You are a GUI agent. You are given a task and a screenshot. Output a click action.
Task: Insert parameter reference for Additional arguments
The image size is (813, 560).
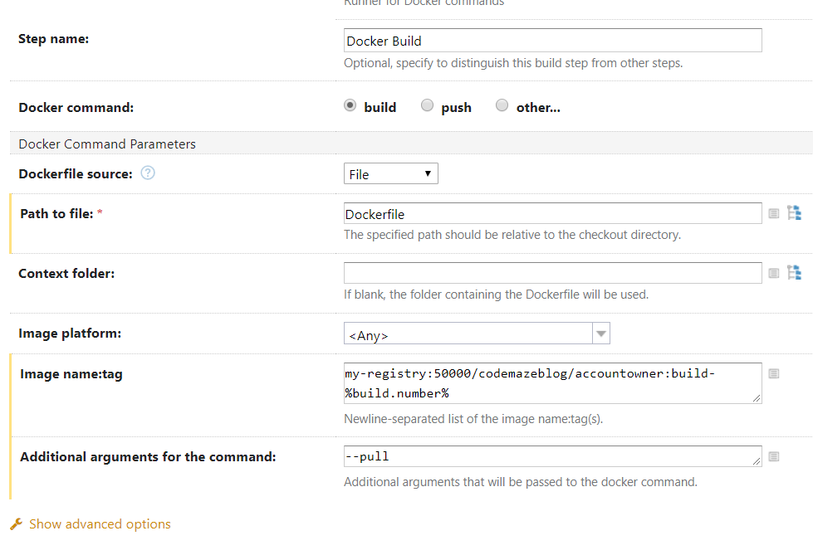click(x=774, y=456)
